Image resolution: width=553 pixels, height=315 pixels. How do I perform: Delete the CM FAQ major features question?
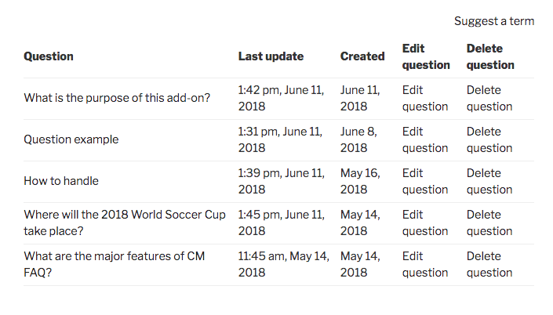pos(489,264)
